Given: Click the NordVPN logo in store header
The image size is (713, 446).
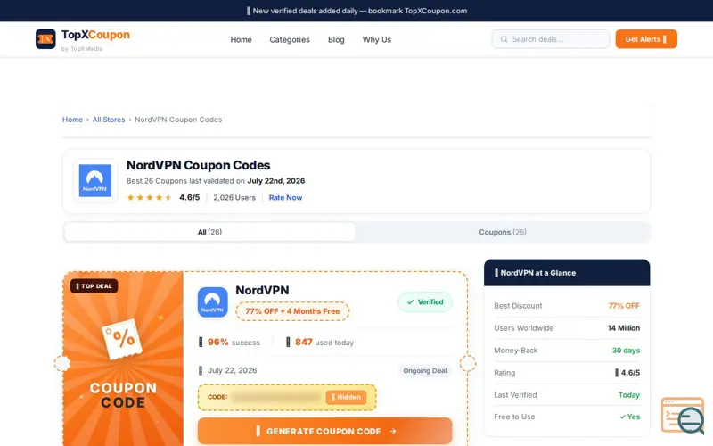Looking at the screenshot, I should pyautogui.click(x=95, y=181).
